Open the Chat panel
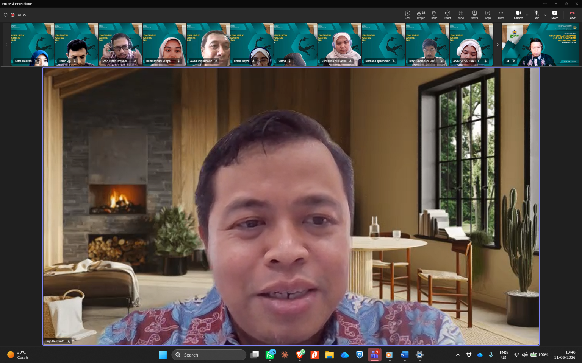582x363 pixels. click(x=407, y=15)
